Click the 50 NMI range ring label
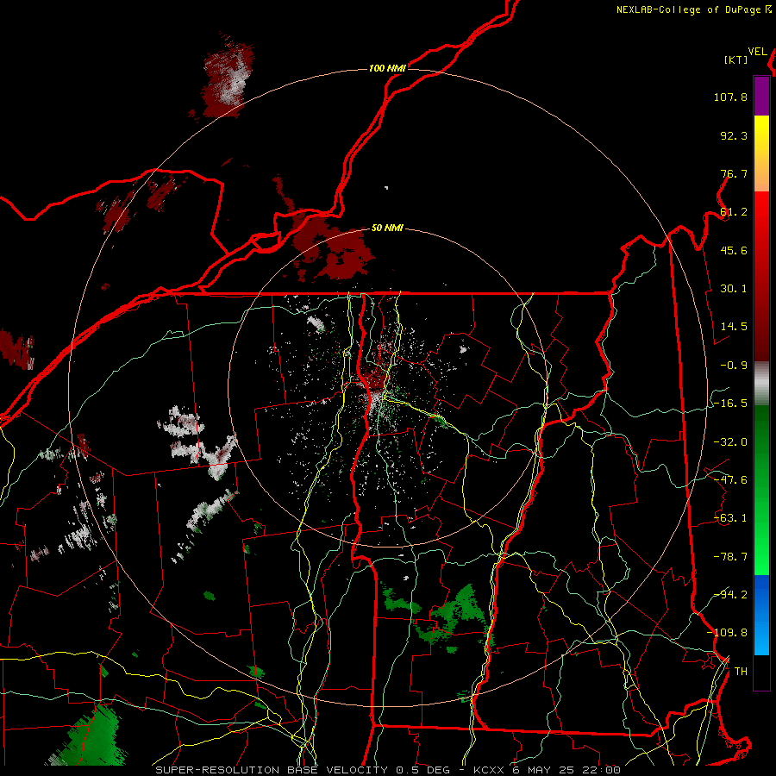 (x=387, y=228)
